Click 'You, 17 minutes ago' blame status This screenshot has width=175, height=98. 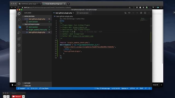[x=102, y=88]
